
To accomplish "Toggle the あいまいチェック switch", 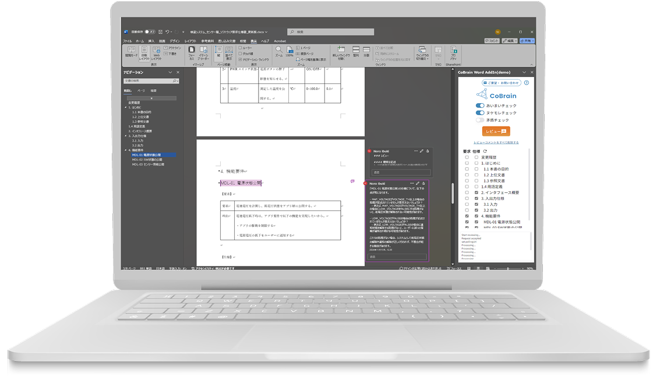I will point(480,106).
